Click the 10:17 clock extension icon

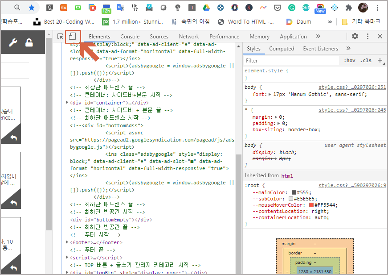tap(135, 8)
